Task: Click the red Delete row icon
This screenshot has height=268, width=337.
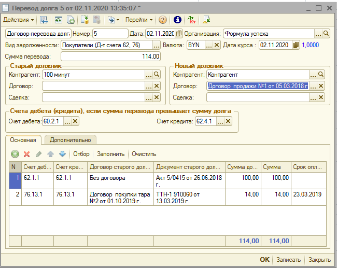Action: tap(27, 154)
